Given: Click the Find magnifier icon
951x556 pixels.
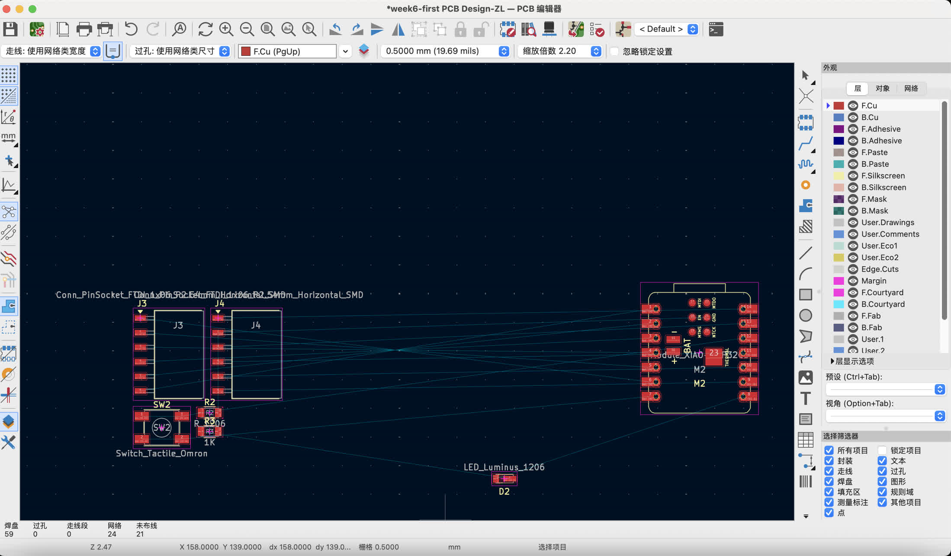Looking at the screenshot, I should click(x=179, y=29).
